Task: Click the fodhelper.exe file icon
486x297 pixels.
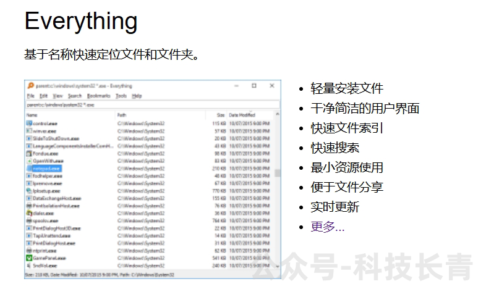Action: pos(29,176)
